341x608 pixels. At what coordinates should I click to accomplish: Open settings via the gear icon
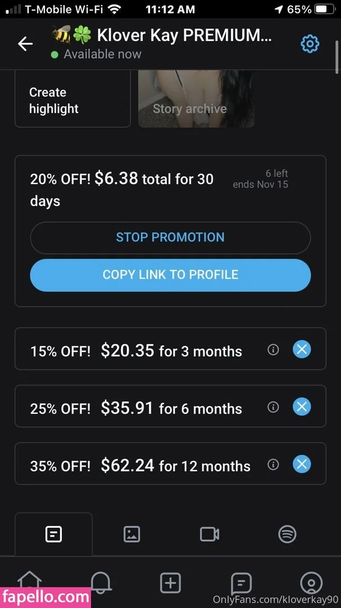point(310,44)
